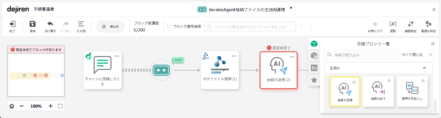This screenshot has width=441, height=118.
Task: Switch to favorites star sidebar tab
Action: click(314, 80)
